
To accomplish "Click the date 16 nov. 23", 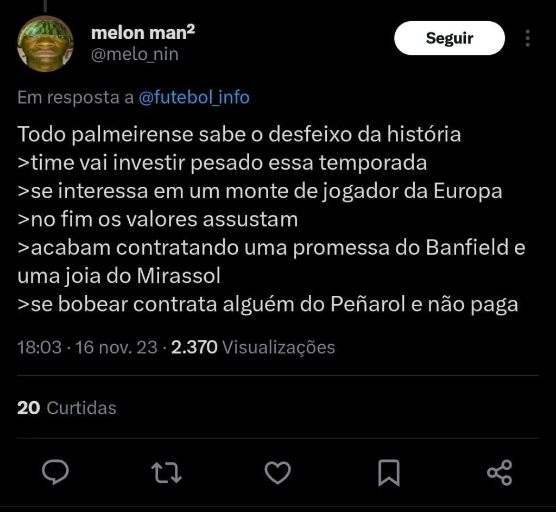I will pos(117,347).
